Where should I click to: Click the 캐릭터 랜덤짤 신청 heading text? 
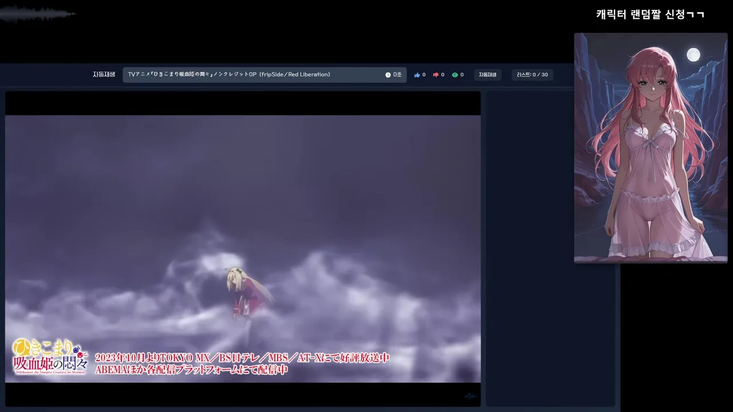[x=650, y=14]
